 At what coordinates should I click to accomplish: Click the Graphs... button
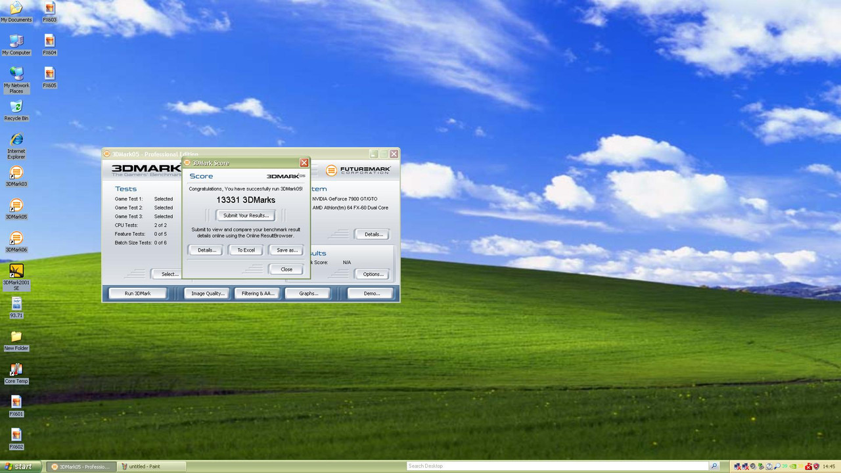(x=308, y=294)
